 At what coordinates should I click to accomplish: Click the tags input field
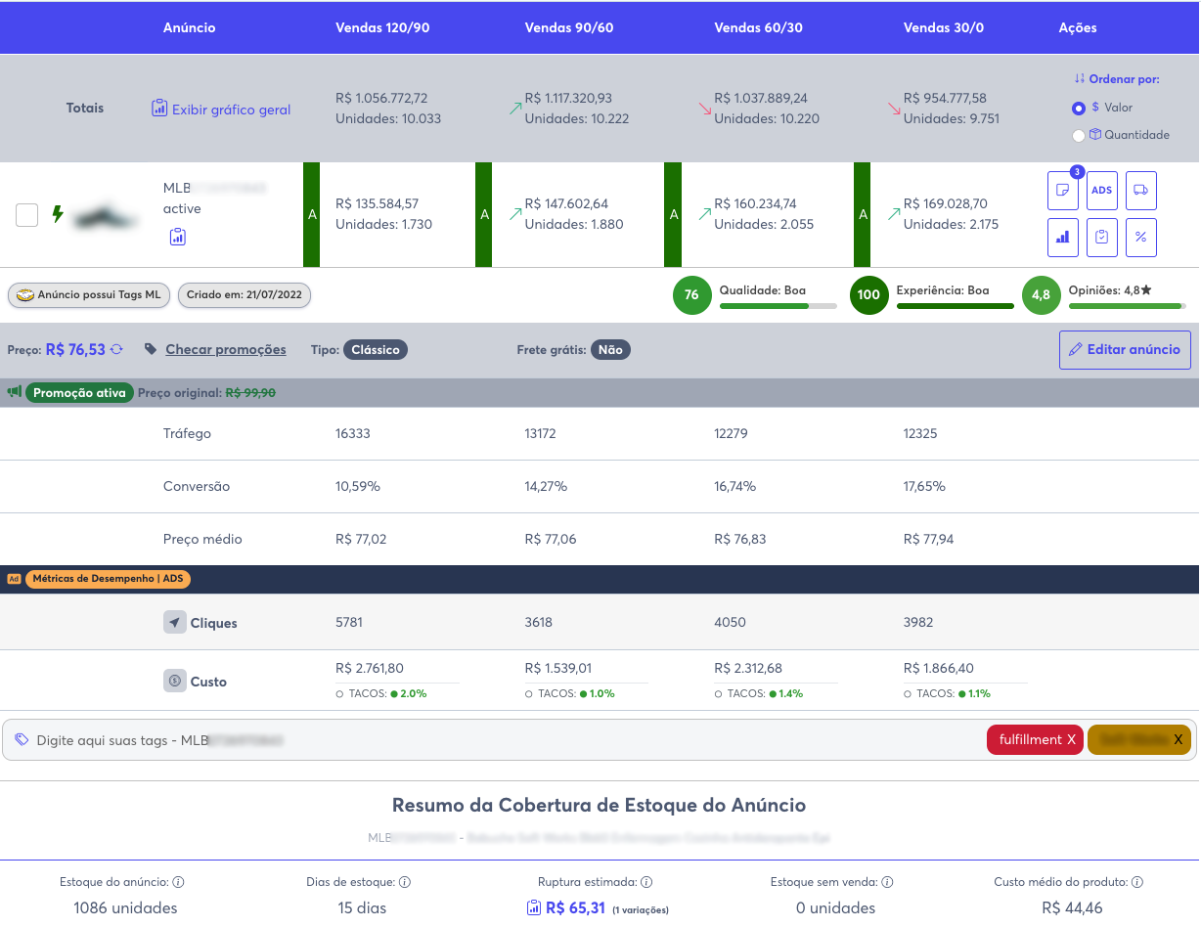point(489,740)
